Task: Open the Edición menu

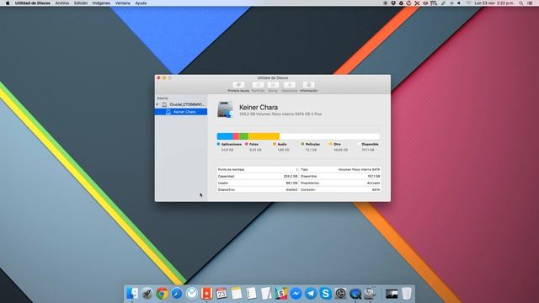Action: coord(81,3)
